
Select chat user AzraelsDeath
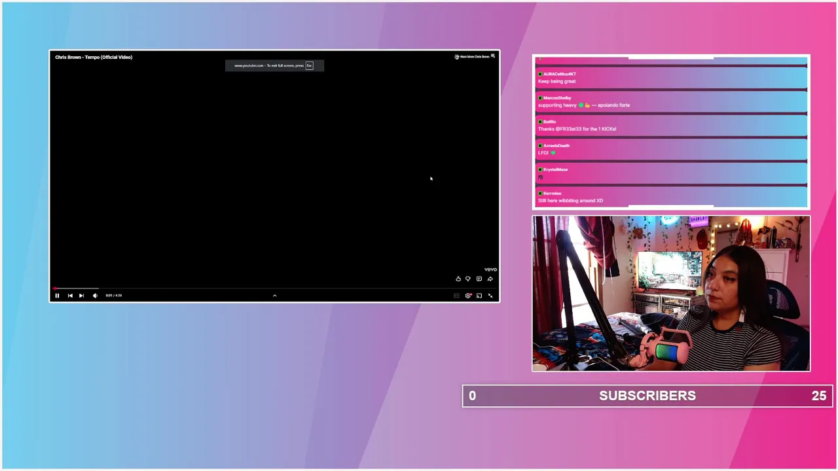click(556, 146)
